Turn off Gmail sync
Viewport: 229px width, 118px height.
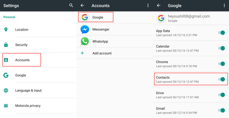(x=221, y=110)
